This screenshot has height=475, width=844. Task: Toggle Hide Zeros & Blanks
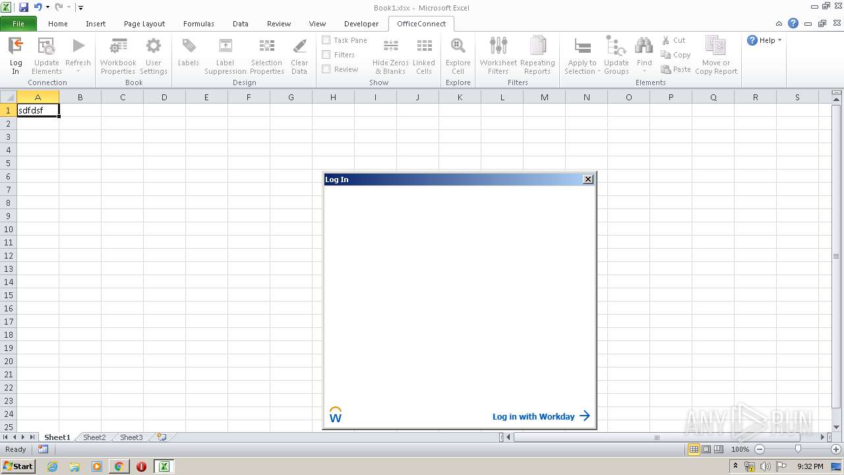(x=390, y=55)
